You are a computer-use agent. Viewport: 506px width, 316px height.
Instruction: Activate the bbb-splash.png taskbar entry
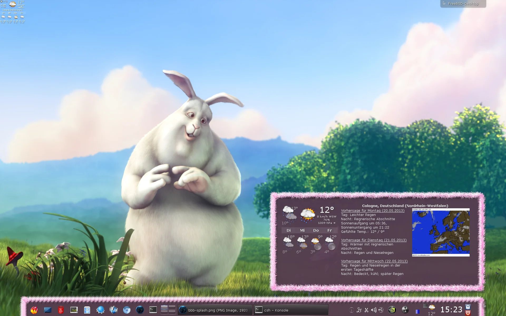click(215, 310)
